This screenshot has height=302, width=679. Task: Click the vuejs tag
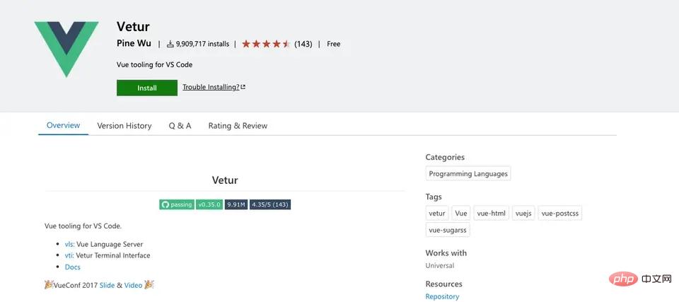click(x=524, y=214)
